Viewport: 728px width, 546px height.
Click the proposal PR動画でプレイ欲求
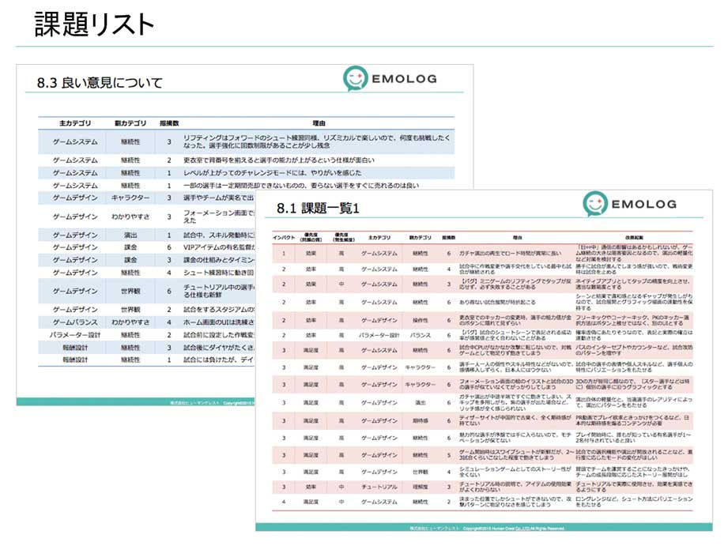coord(634,420)
